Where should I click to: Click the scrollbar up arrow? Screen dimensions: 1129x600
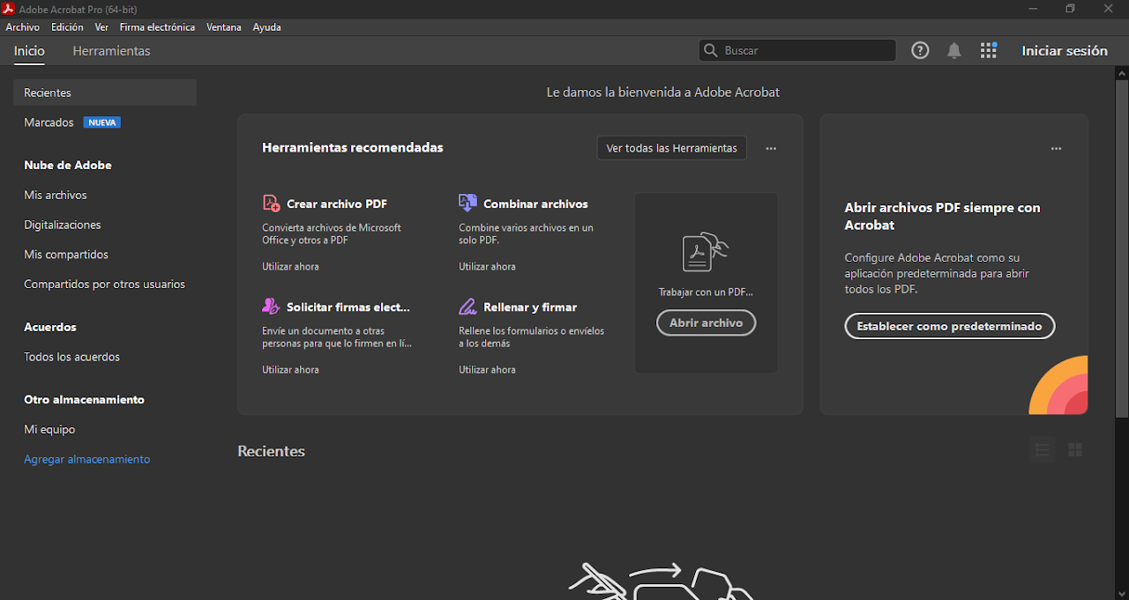coord(1122,73)
